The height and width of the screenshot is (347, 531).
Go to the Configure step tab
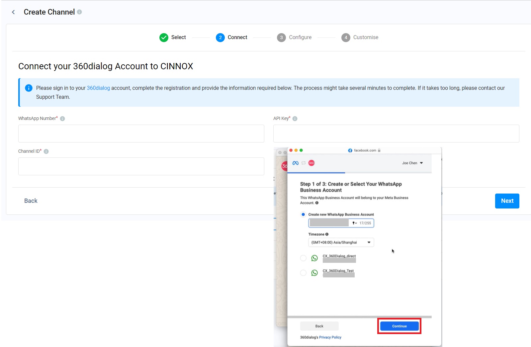(x=295, y=37)
